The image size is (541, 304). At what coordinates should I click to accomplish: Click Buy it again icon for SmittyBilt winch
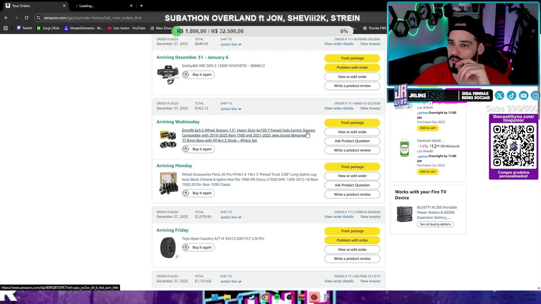click(x=186, y=74)
